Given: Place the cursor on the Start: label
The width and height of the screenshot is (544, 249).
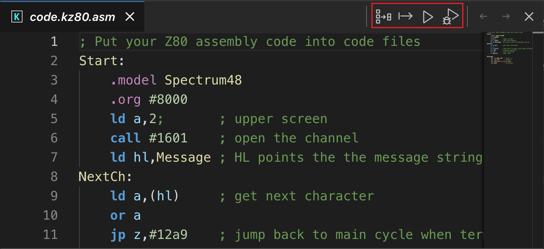Looking at the screenshot, I should 102,61.
